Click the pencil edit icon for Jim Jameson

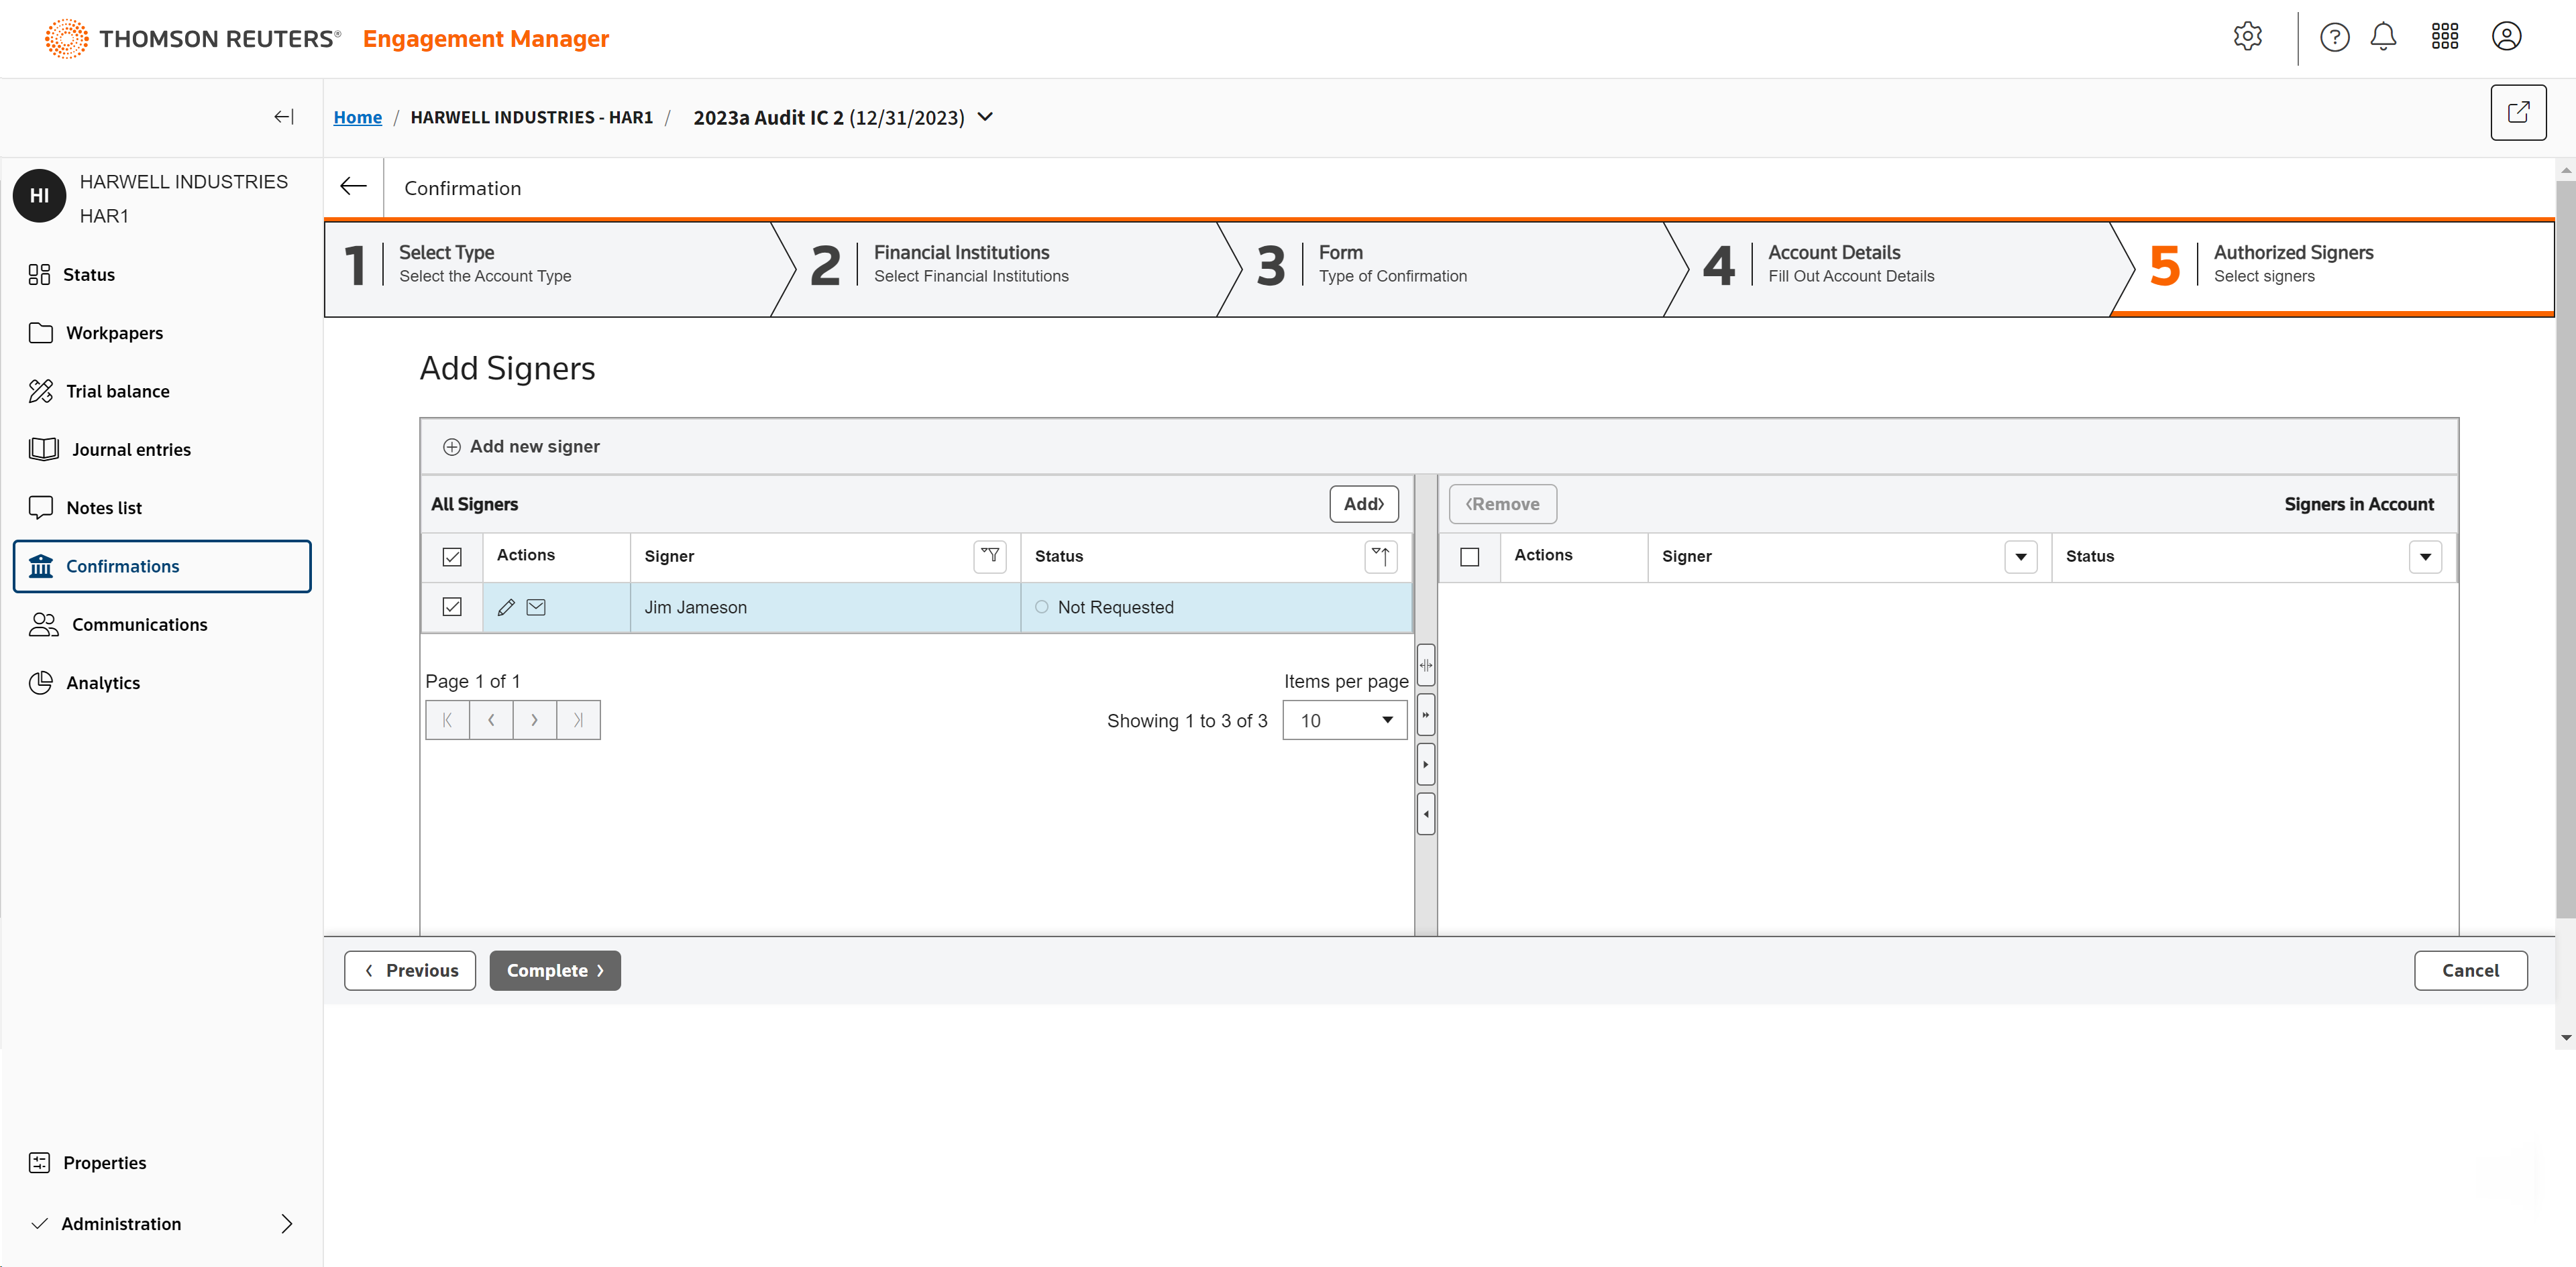(506, 607)
